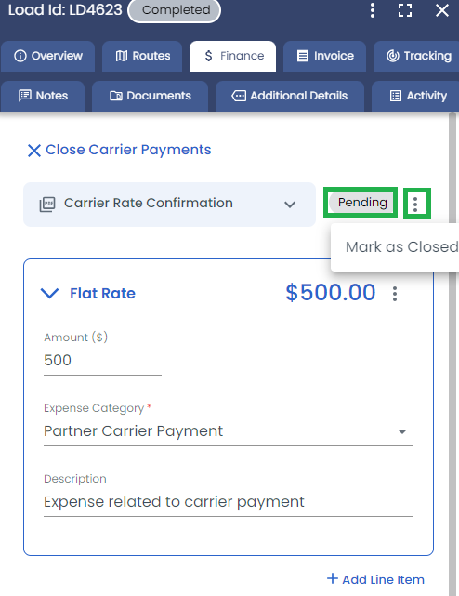Open the Flat Rate line item options menu
Image resolution: width=459 pixels, height=596 pixels.
[395, 294]
